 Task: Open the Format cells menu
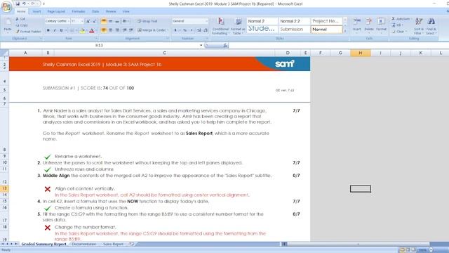381,25
